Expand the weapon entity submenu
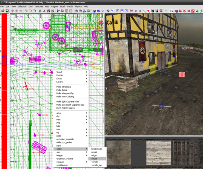This screenshot has height=169, width=203. click(71, 162)
